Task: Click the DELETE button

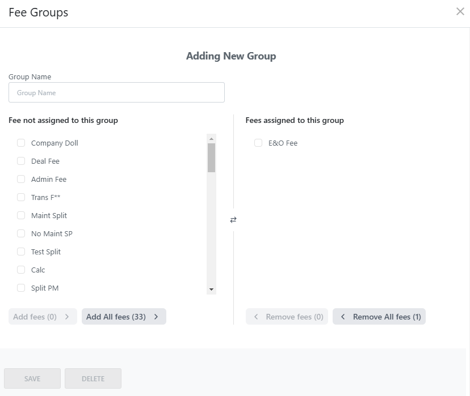Action: click(x=93, y=378)
